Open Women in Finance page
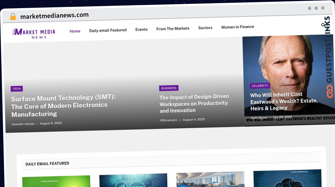335x187 pixels. [x=238, y=27]
